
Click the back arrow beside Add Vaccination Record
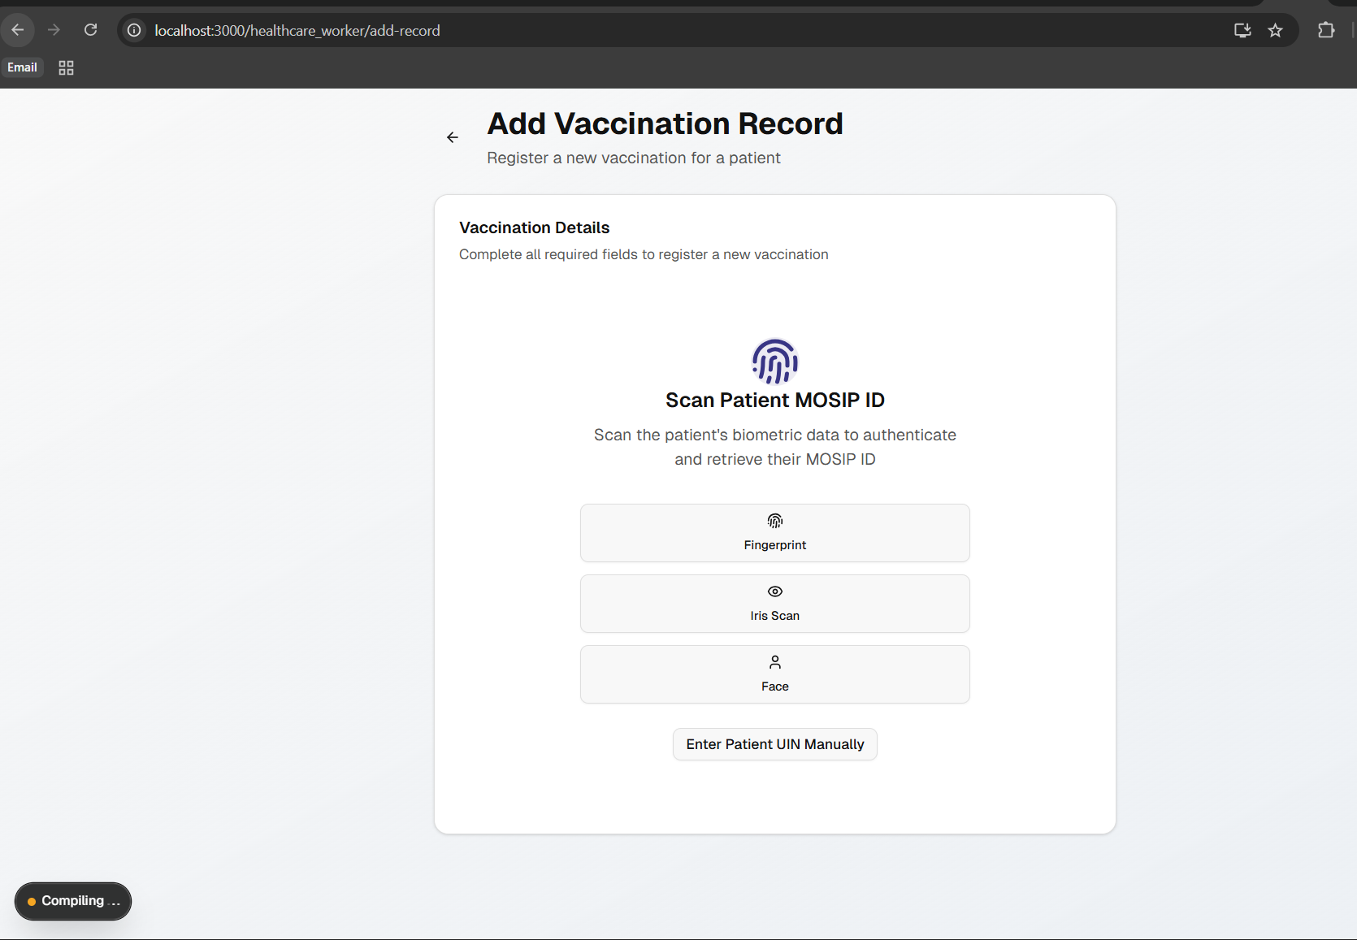[x=453, y=137]
